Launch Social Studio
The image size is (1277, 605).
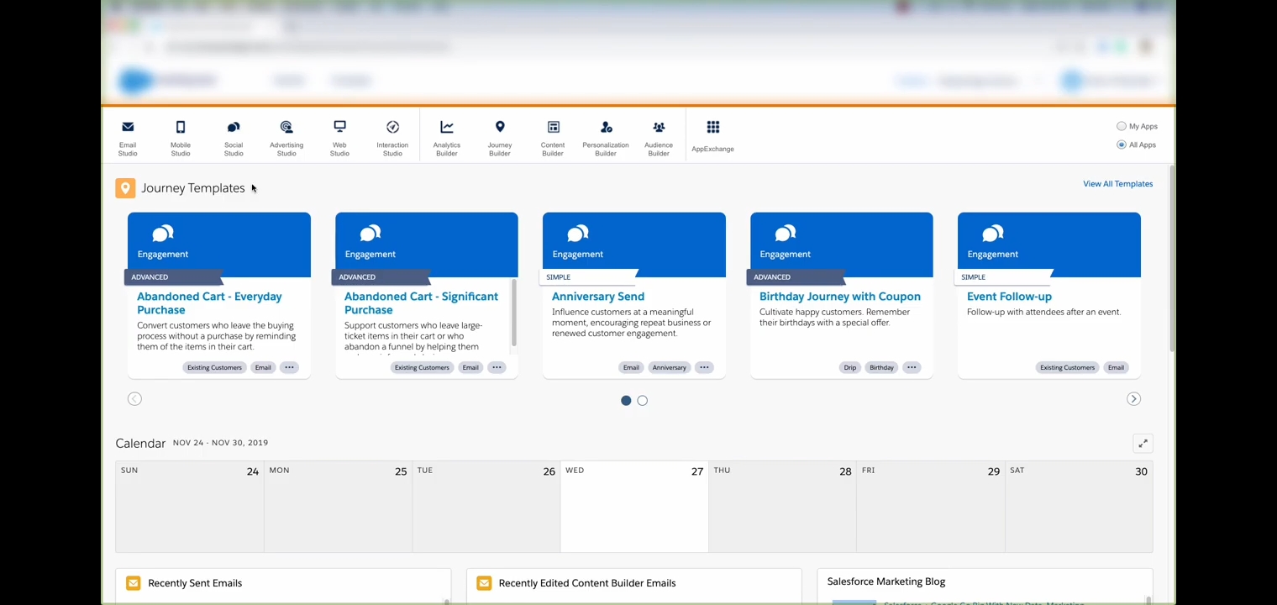coord(234,137)
